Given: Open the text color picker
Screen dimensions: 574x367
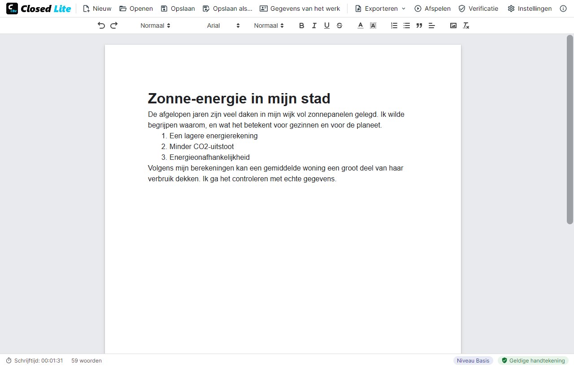Looking at the screenshot, I should pos(360,26).
